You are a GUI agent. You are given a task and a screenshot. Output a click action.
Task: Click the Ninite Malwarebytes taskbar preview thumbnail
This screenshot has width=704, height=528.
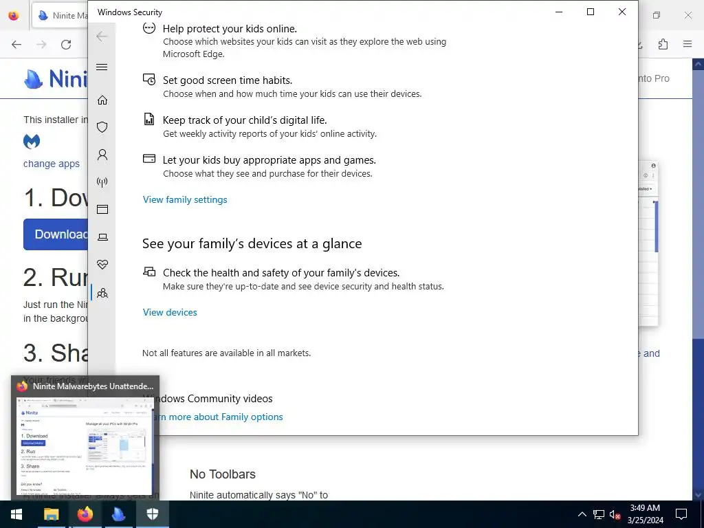point(85,445)
